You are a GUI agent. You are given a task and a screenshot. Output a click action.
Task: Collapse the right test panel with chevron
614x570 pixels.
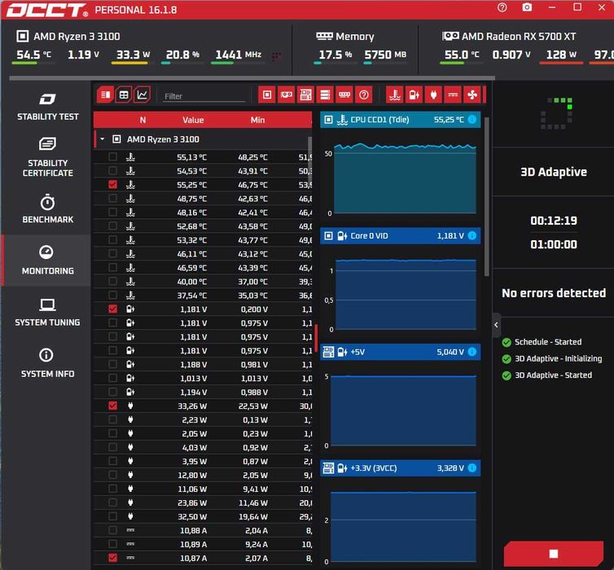tap(496, 325)
